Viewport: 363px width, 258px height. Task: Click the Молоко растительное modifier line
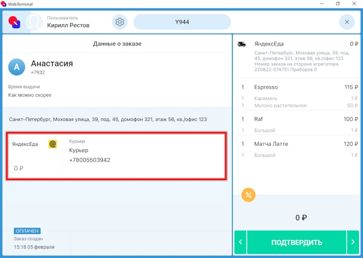click(298, 106)
